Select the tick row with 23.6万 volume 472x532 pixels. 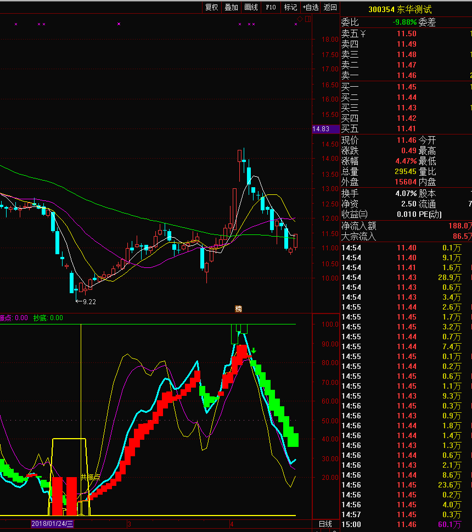click(406, 485)
